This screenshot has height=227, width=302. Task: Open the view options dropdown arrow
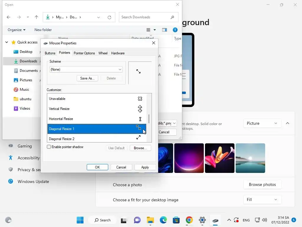[x=155, y=30]
